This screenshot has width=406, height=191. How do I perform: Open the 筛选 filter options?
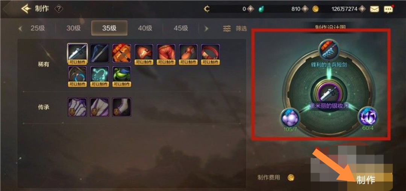235,28
